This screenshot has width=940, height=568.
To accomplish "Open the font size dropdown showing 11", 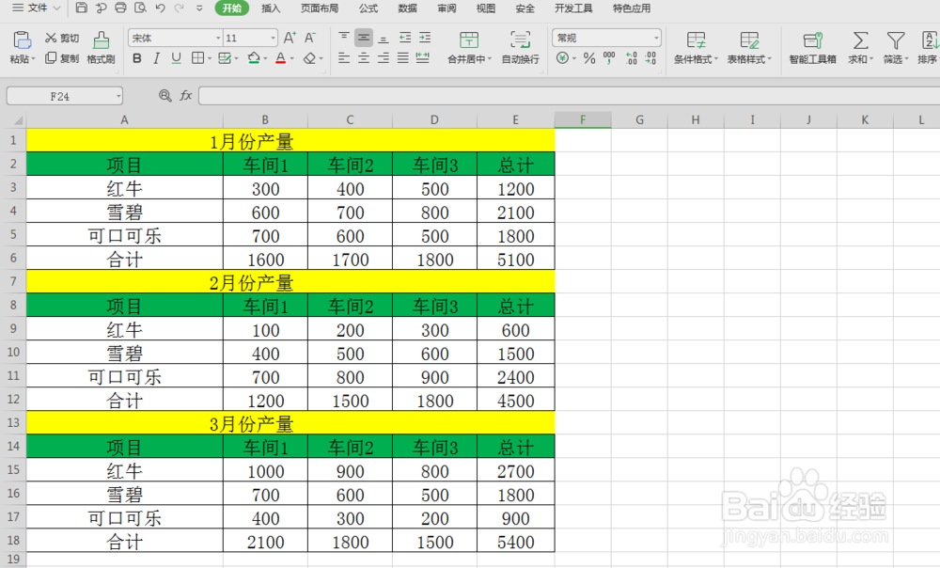I will coord(273,38).
